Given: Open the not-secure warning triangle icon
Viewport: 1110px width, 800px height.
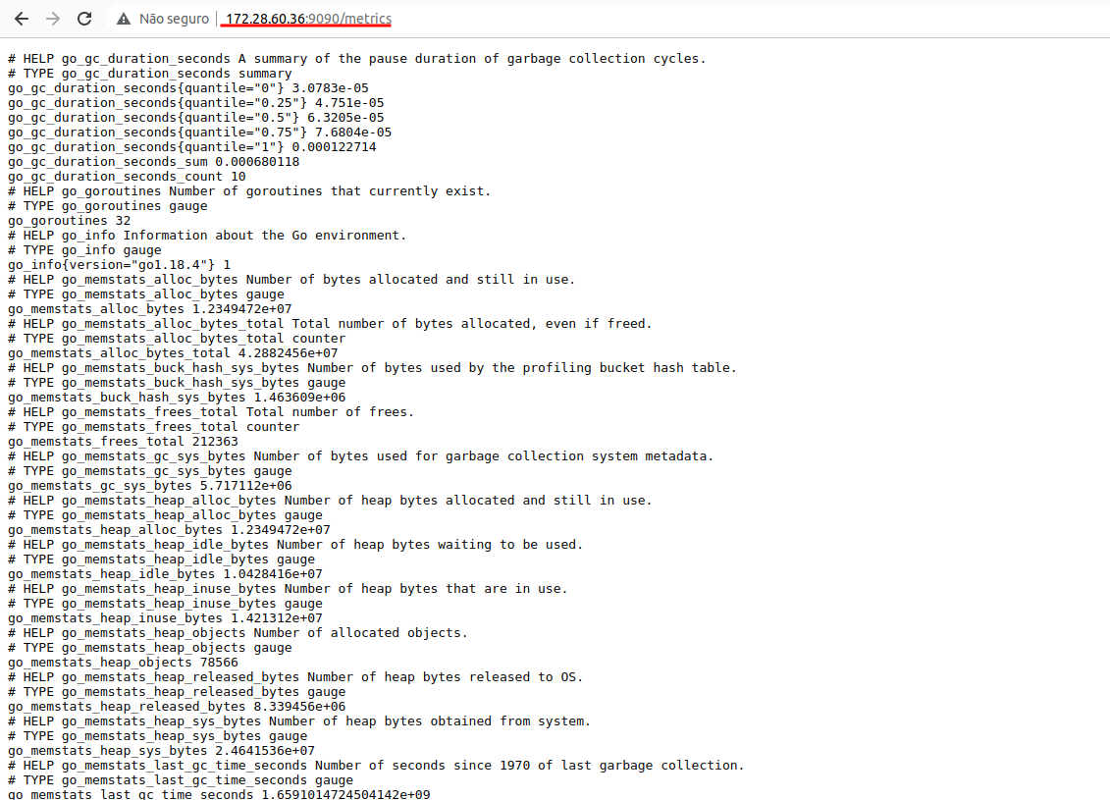Looking at the screenshot, I should point(124,19).
